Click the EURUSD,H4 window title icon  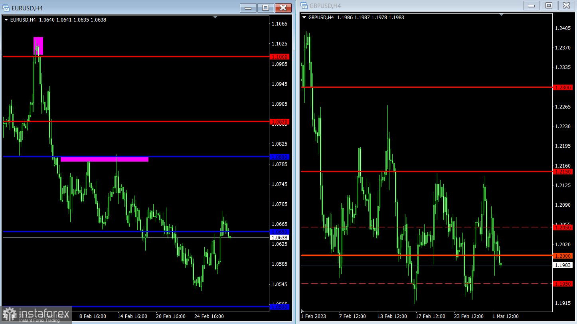coord(6,8)
